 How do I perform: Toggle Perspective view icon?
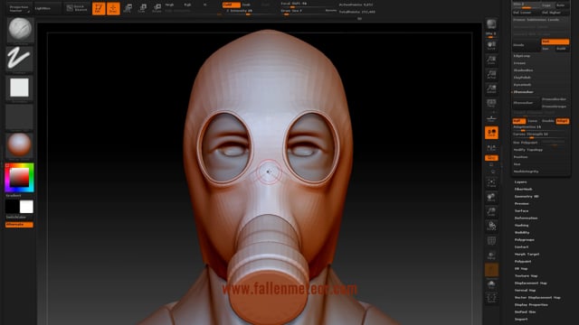coord(491,104)
